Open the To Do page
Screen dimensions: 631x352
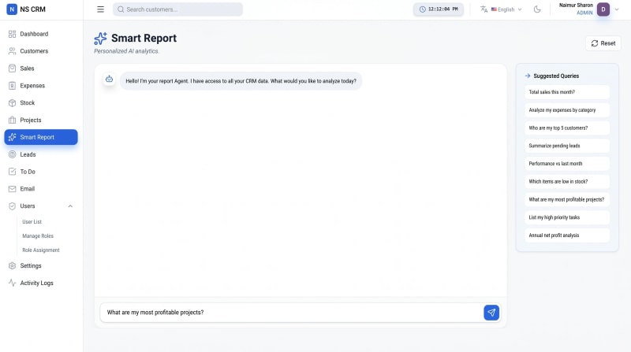point(41,172)
